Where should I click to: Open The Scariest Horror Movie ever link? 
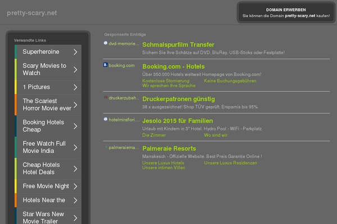click(x=47, y=105)
